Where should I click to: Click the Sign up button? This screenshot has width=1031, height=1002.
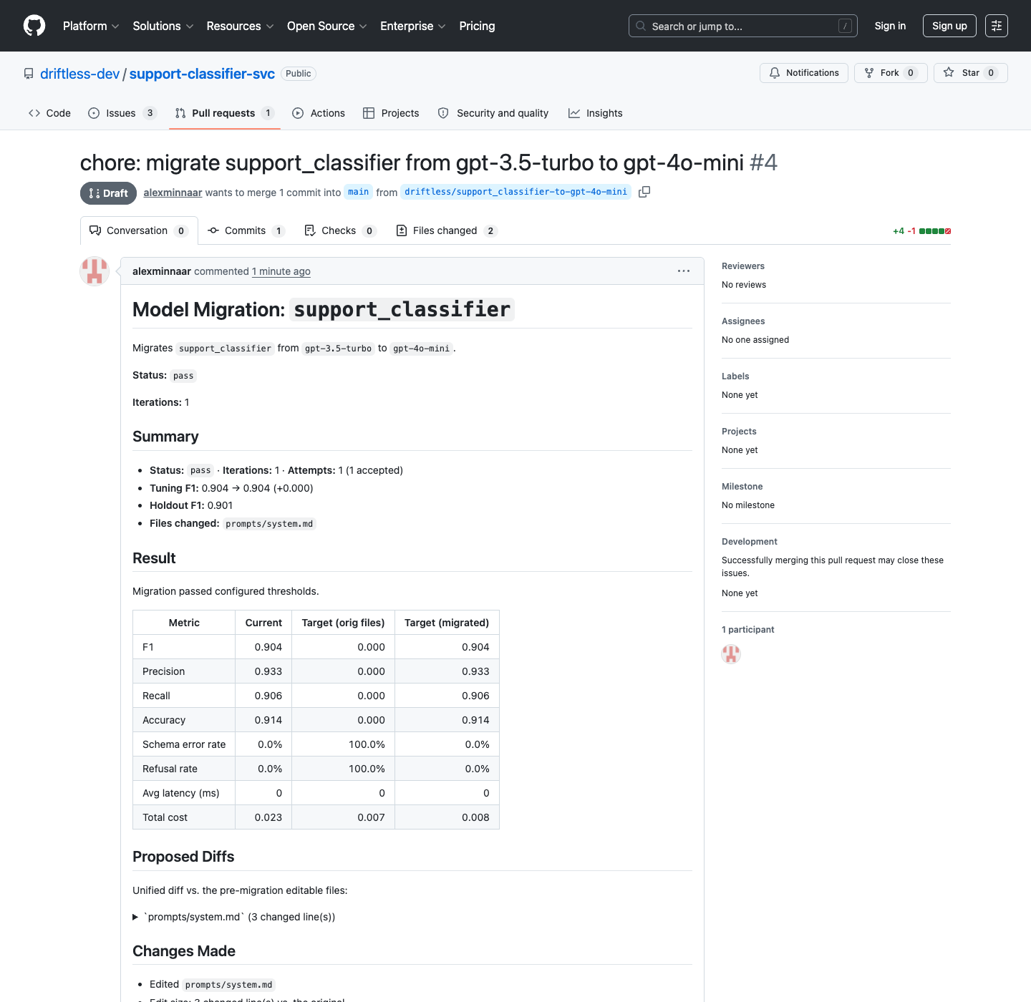coord(949,26)
